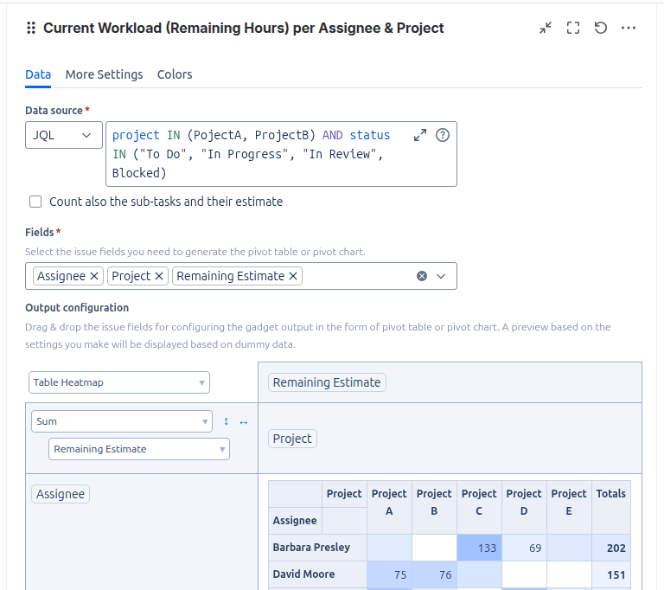Click the drag handle beside the gadget title

[x=31, y=28]
